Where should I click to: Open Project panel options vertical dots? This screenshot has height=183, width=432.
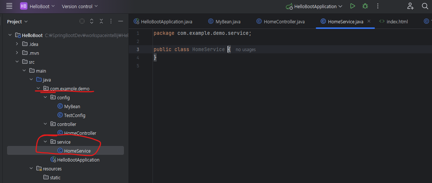click(111, 21)
